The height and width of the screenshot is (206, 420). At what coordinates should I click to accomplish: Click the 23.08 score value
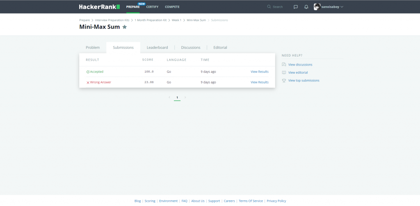pyautogui.click(x=149, y=82)
